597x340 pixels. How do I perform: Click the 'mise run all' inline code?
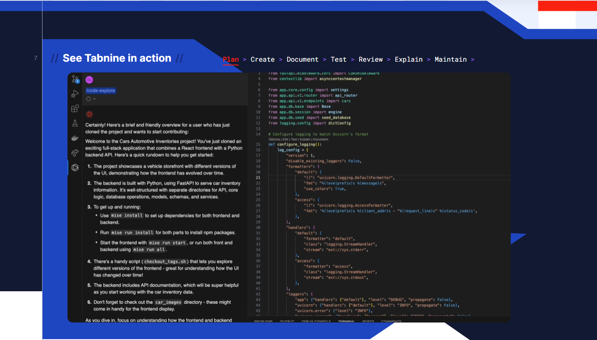[x=150, y=250]
